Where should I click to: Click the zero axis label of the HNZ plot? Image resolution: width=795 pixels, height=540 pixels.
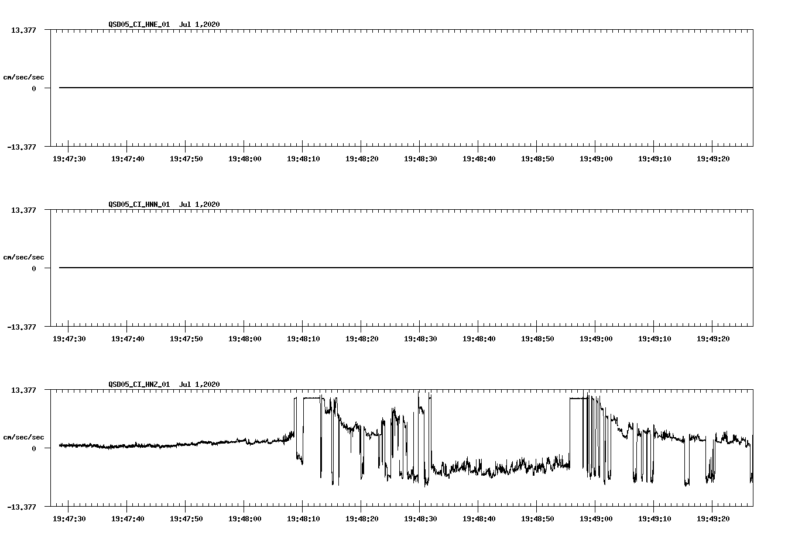(34, 449)
